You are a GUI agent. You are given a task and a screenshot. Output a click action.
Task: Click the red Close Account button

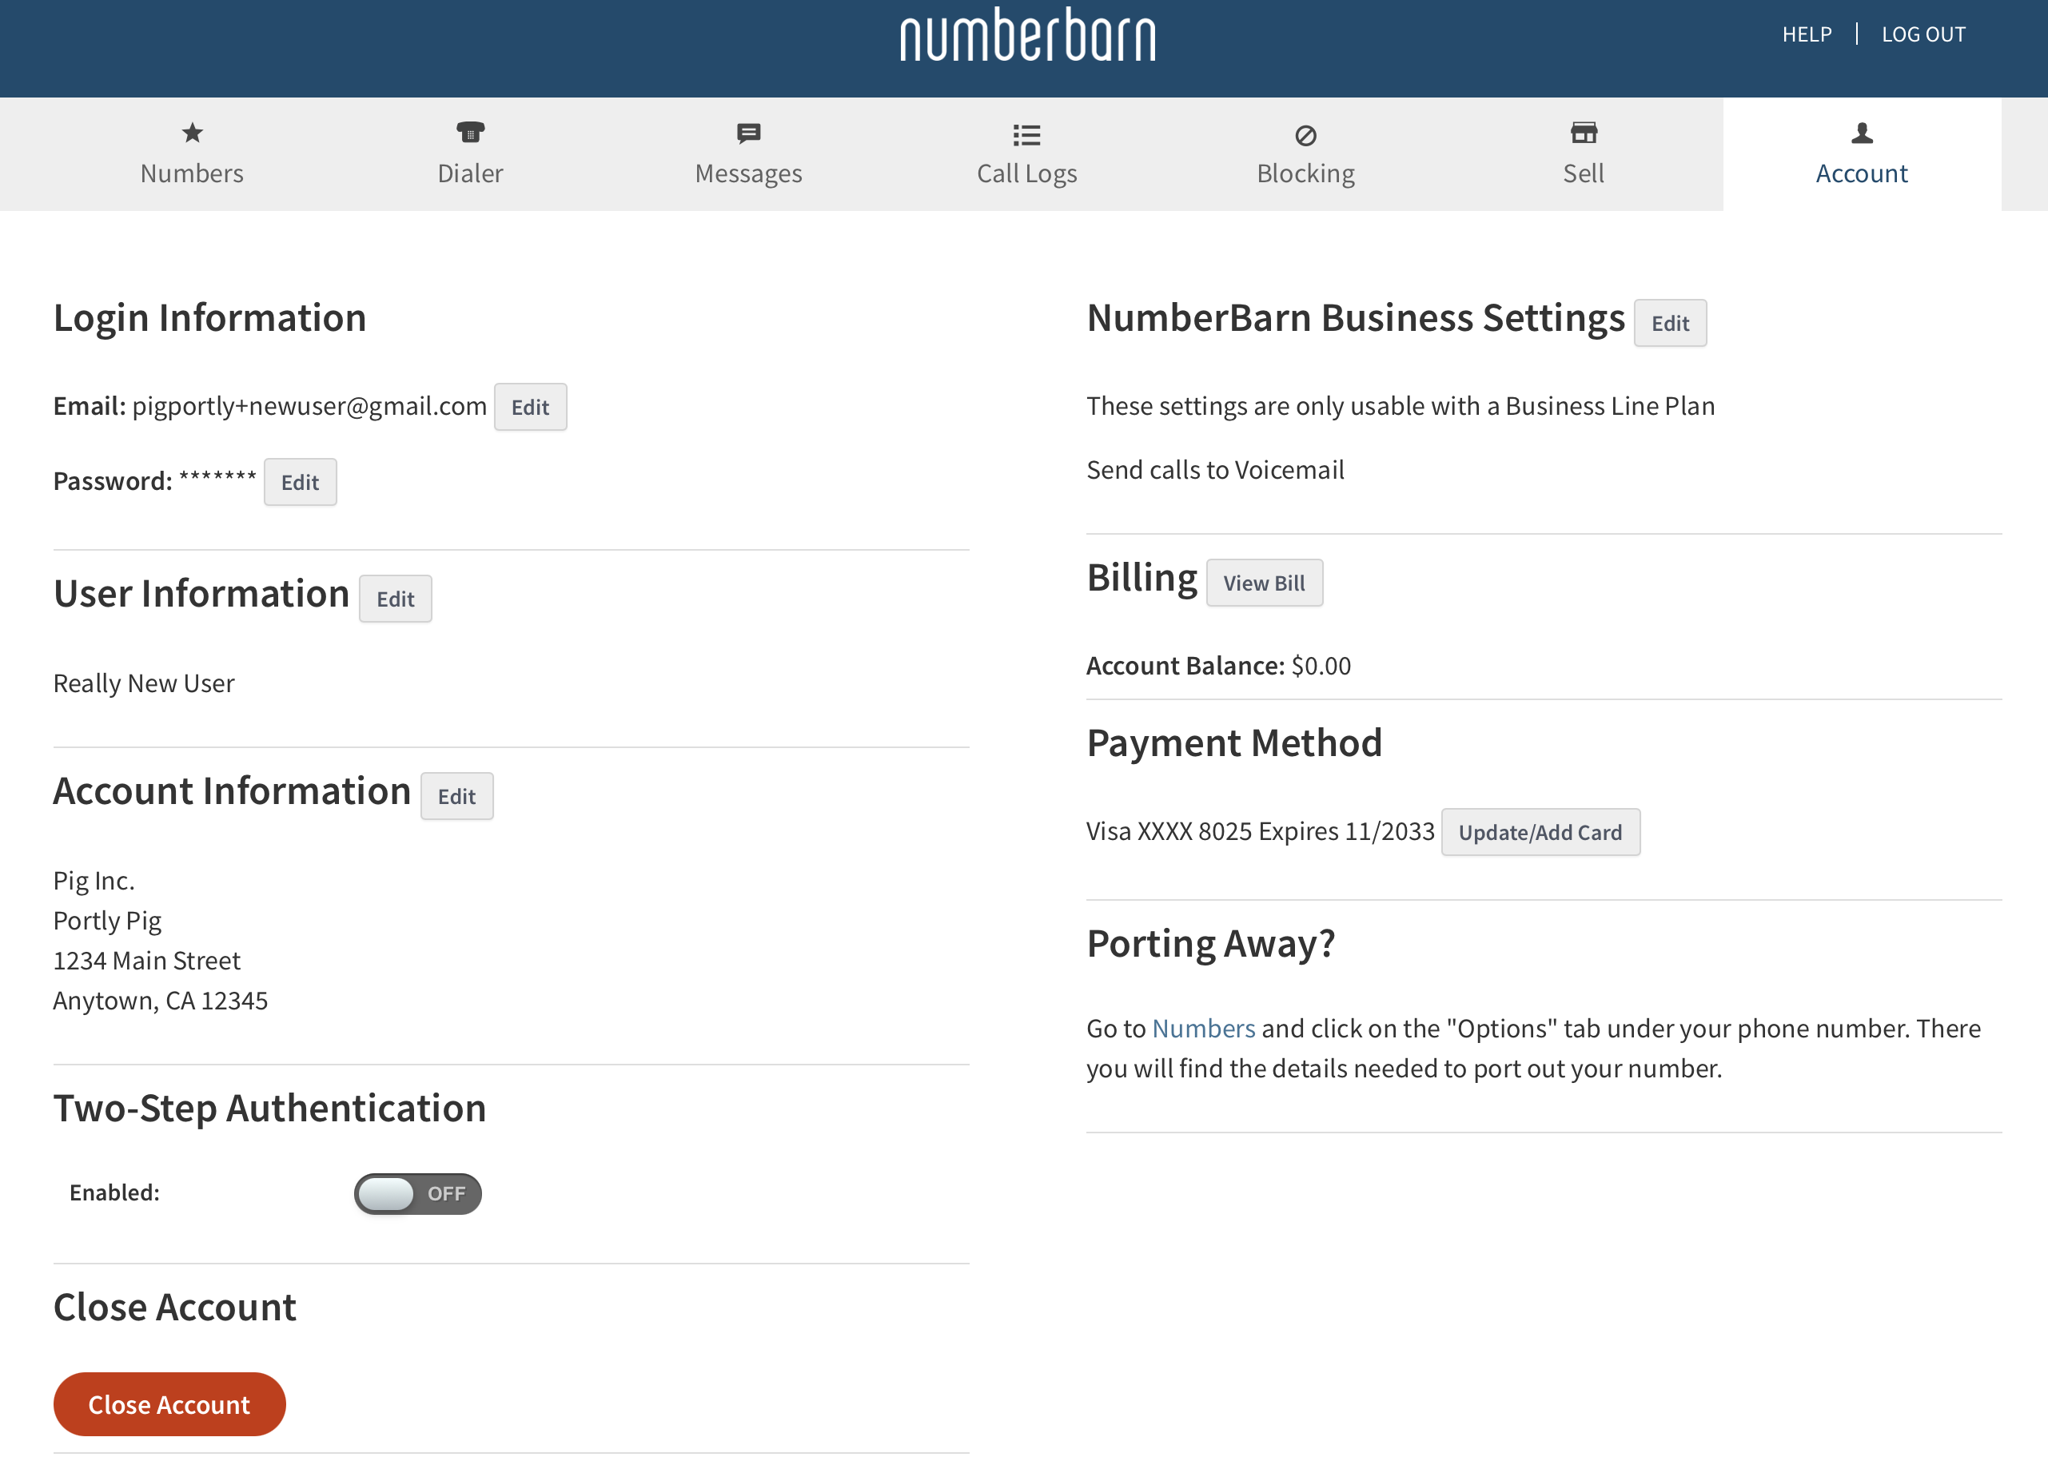point(169,1404)
